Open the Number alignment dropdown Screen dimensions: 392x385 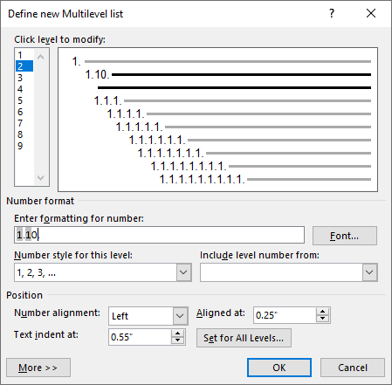point(180,316)
